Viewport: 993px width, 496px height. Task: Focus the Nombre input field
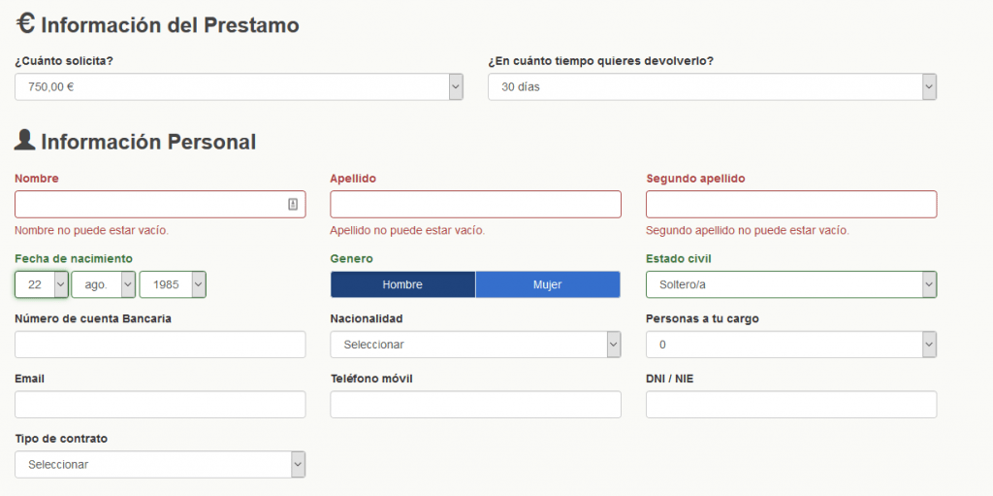[160, 204]
